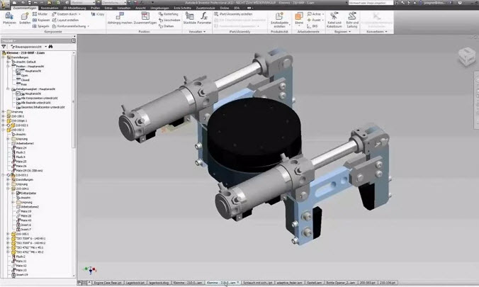Select the Drehen rotate tool

(x=167, y=26)
